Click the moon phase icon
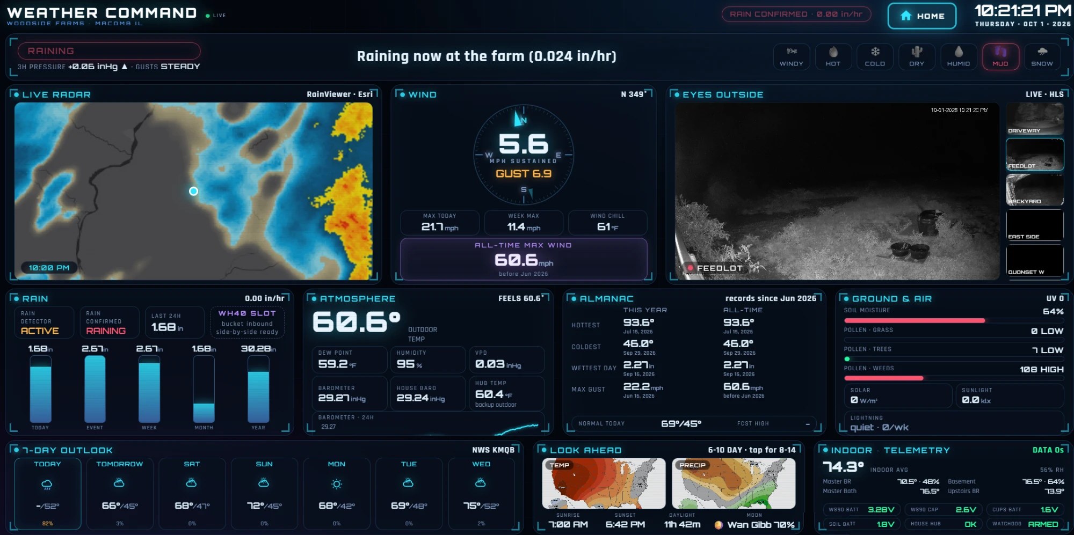The width and height of the screenshot is (1074, 535). (719, 525)
